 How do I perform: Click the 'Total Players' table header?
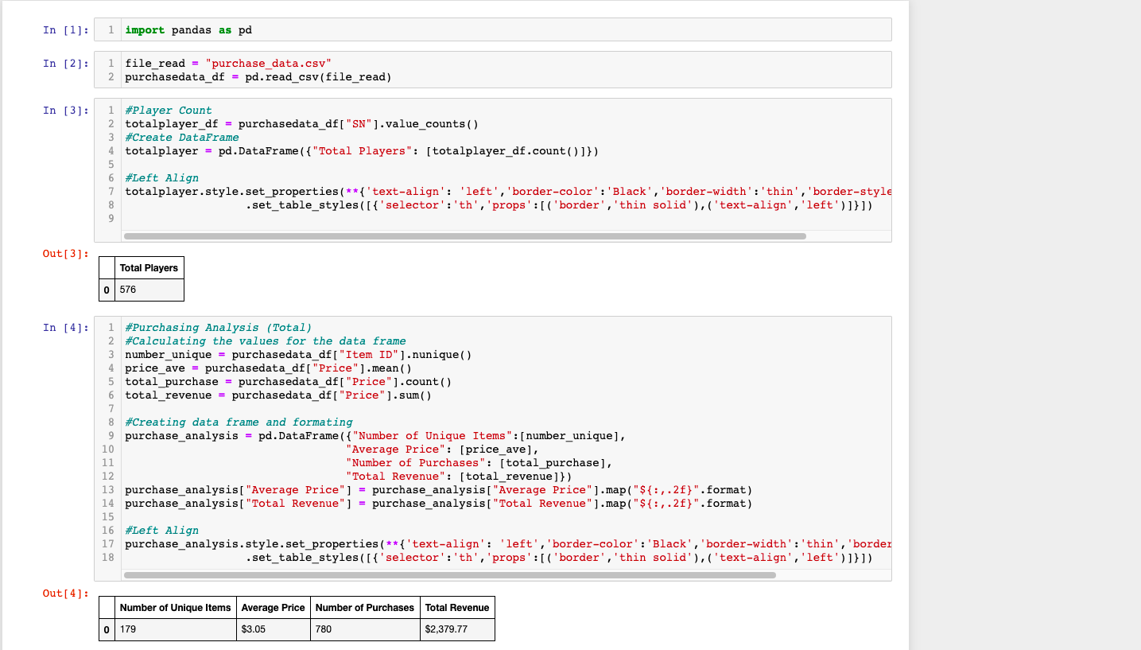pyautogui.click(x=149, y=268)
